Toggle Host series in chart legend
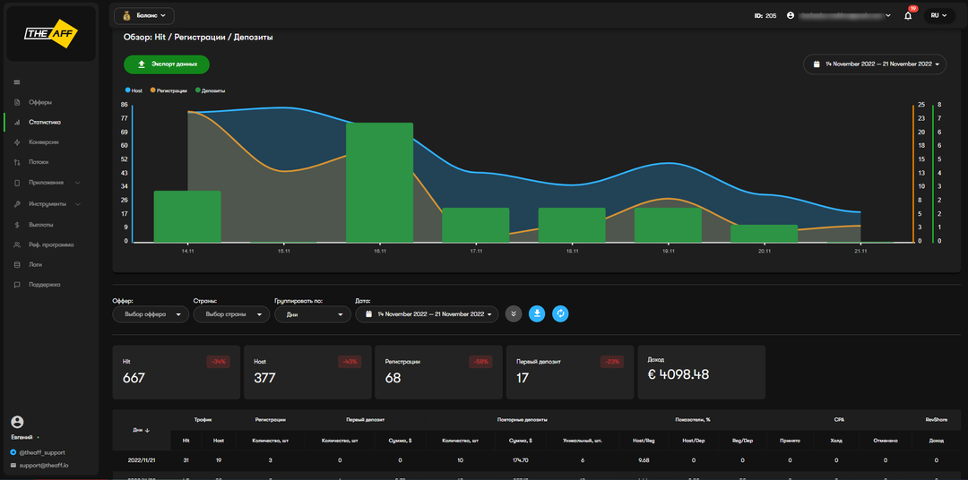The image size is (968, 480). pos(134,90)
